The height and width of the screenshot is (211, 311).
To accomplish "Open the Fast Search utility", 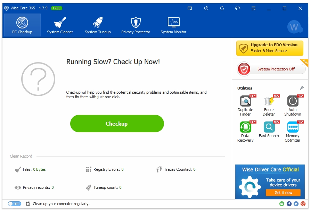I will point(269,129).
